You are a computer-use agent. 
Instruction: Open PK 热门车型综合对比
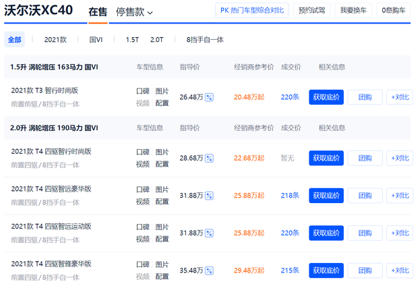click(x=252, y=10)
